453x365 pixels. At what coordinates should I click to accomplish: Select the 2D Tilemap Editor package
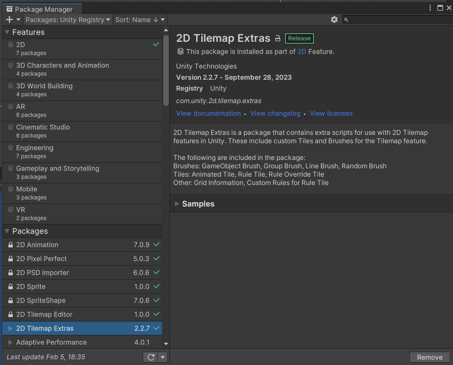tap(82, 314)
